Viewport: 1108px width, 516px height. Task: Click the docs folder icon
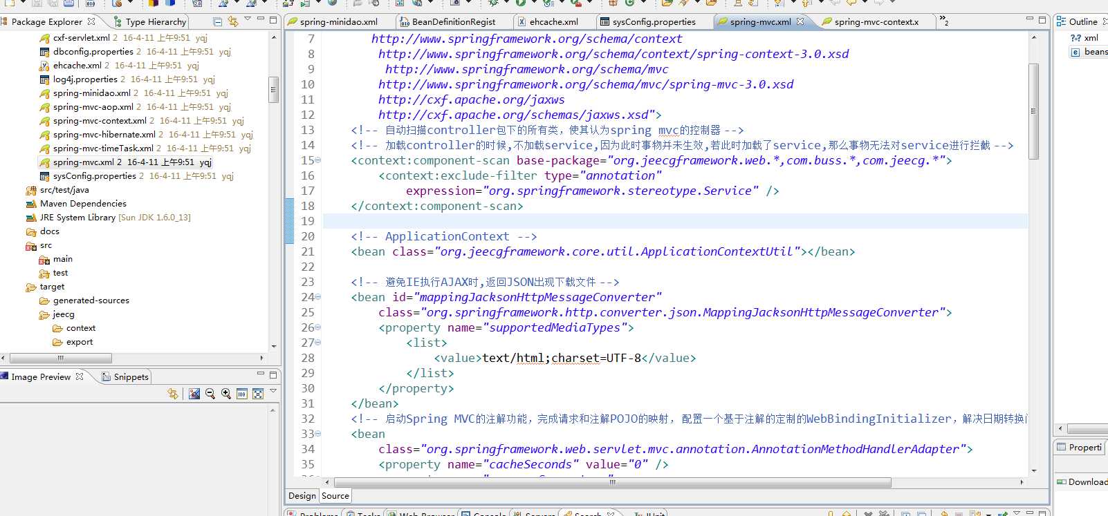[31, 231]
